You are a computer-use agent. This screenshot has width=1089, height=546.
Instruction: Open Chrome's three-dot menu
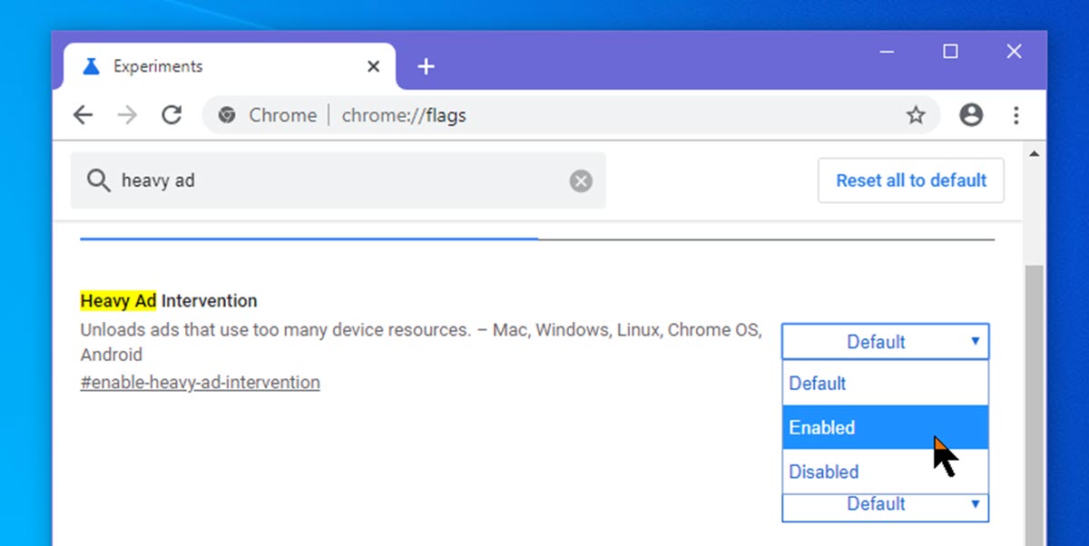1016,115
